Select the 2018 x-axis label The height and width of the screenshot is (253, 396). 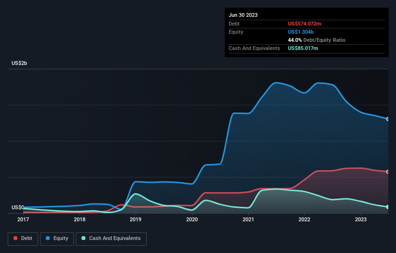(80, 219)
